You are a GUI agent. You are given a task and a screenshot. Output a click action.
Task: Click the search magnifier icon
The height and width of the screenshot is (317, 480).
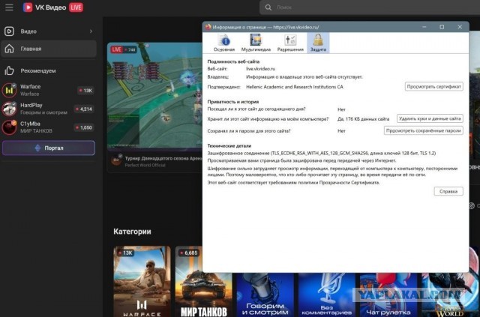coord(268,7)
